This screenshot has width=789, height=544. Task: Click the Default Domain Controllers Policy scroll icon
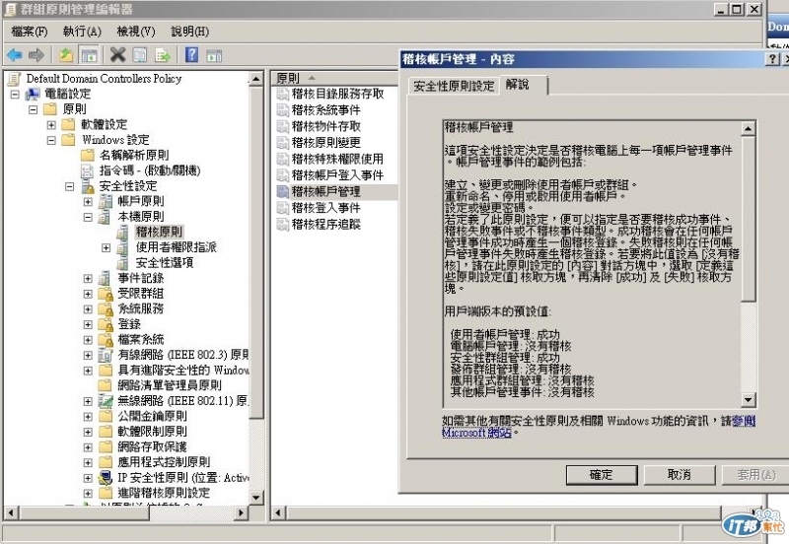tap(15, 79)
